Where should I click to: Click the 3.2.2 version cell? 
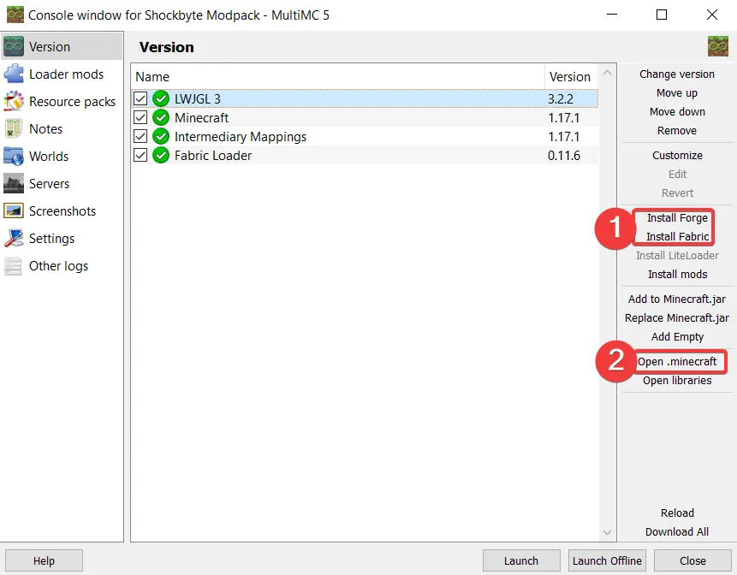[x=561, y=99]
